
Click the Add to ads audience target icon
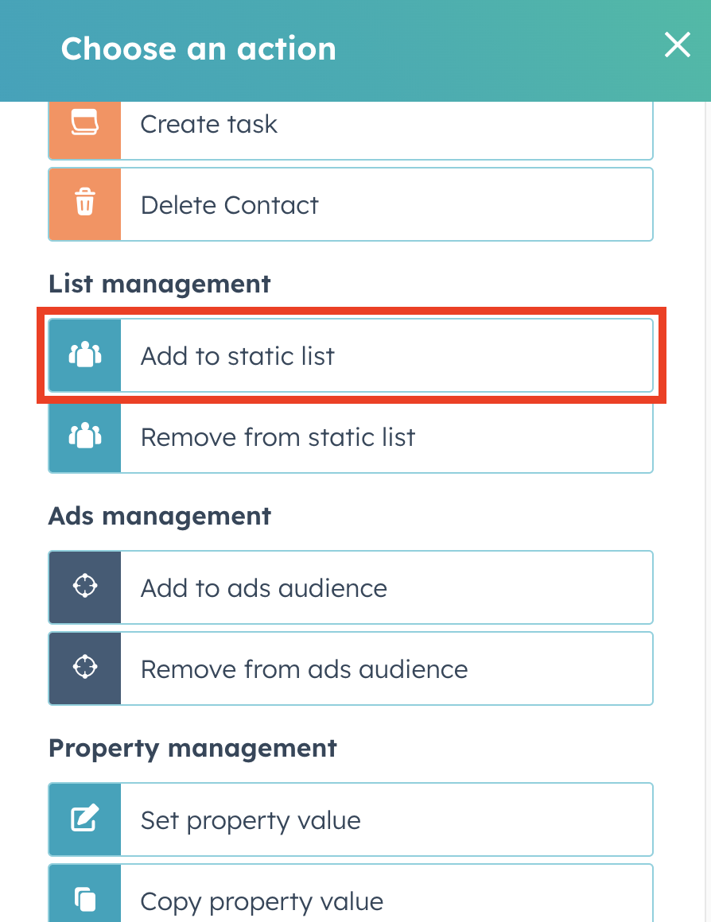(x=85, y=586)
